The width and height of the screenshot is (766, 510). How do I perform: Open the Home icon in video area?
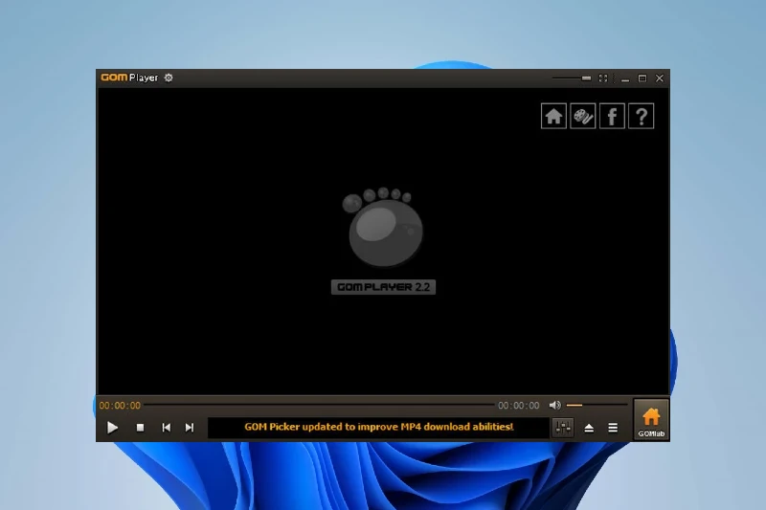tap(553, 116)
